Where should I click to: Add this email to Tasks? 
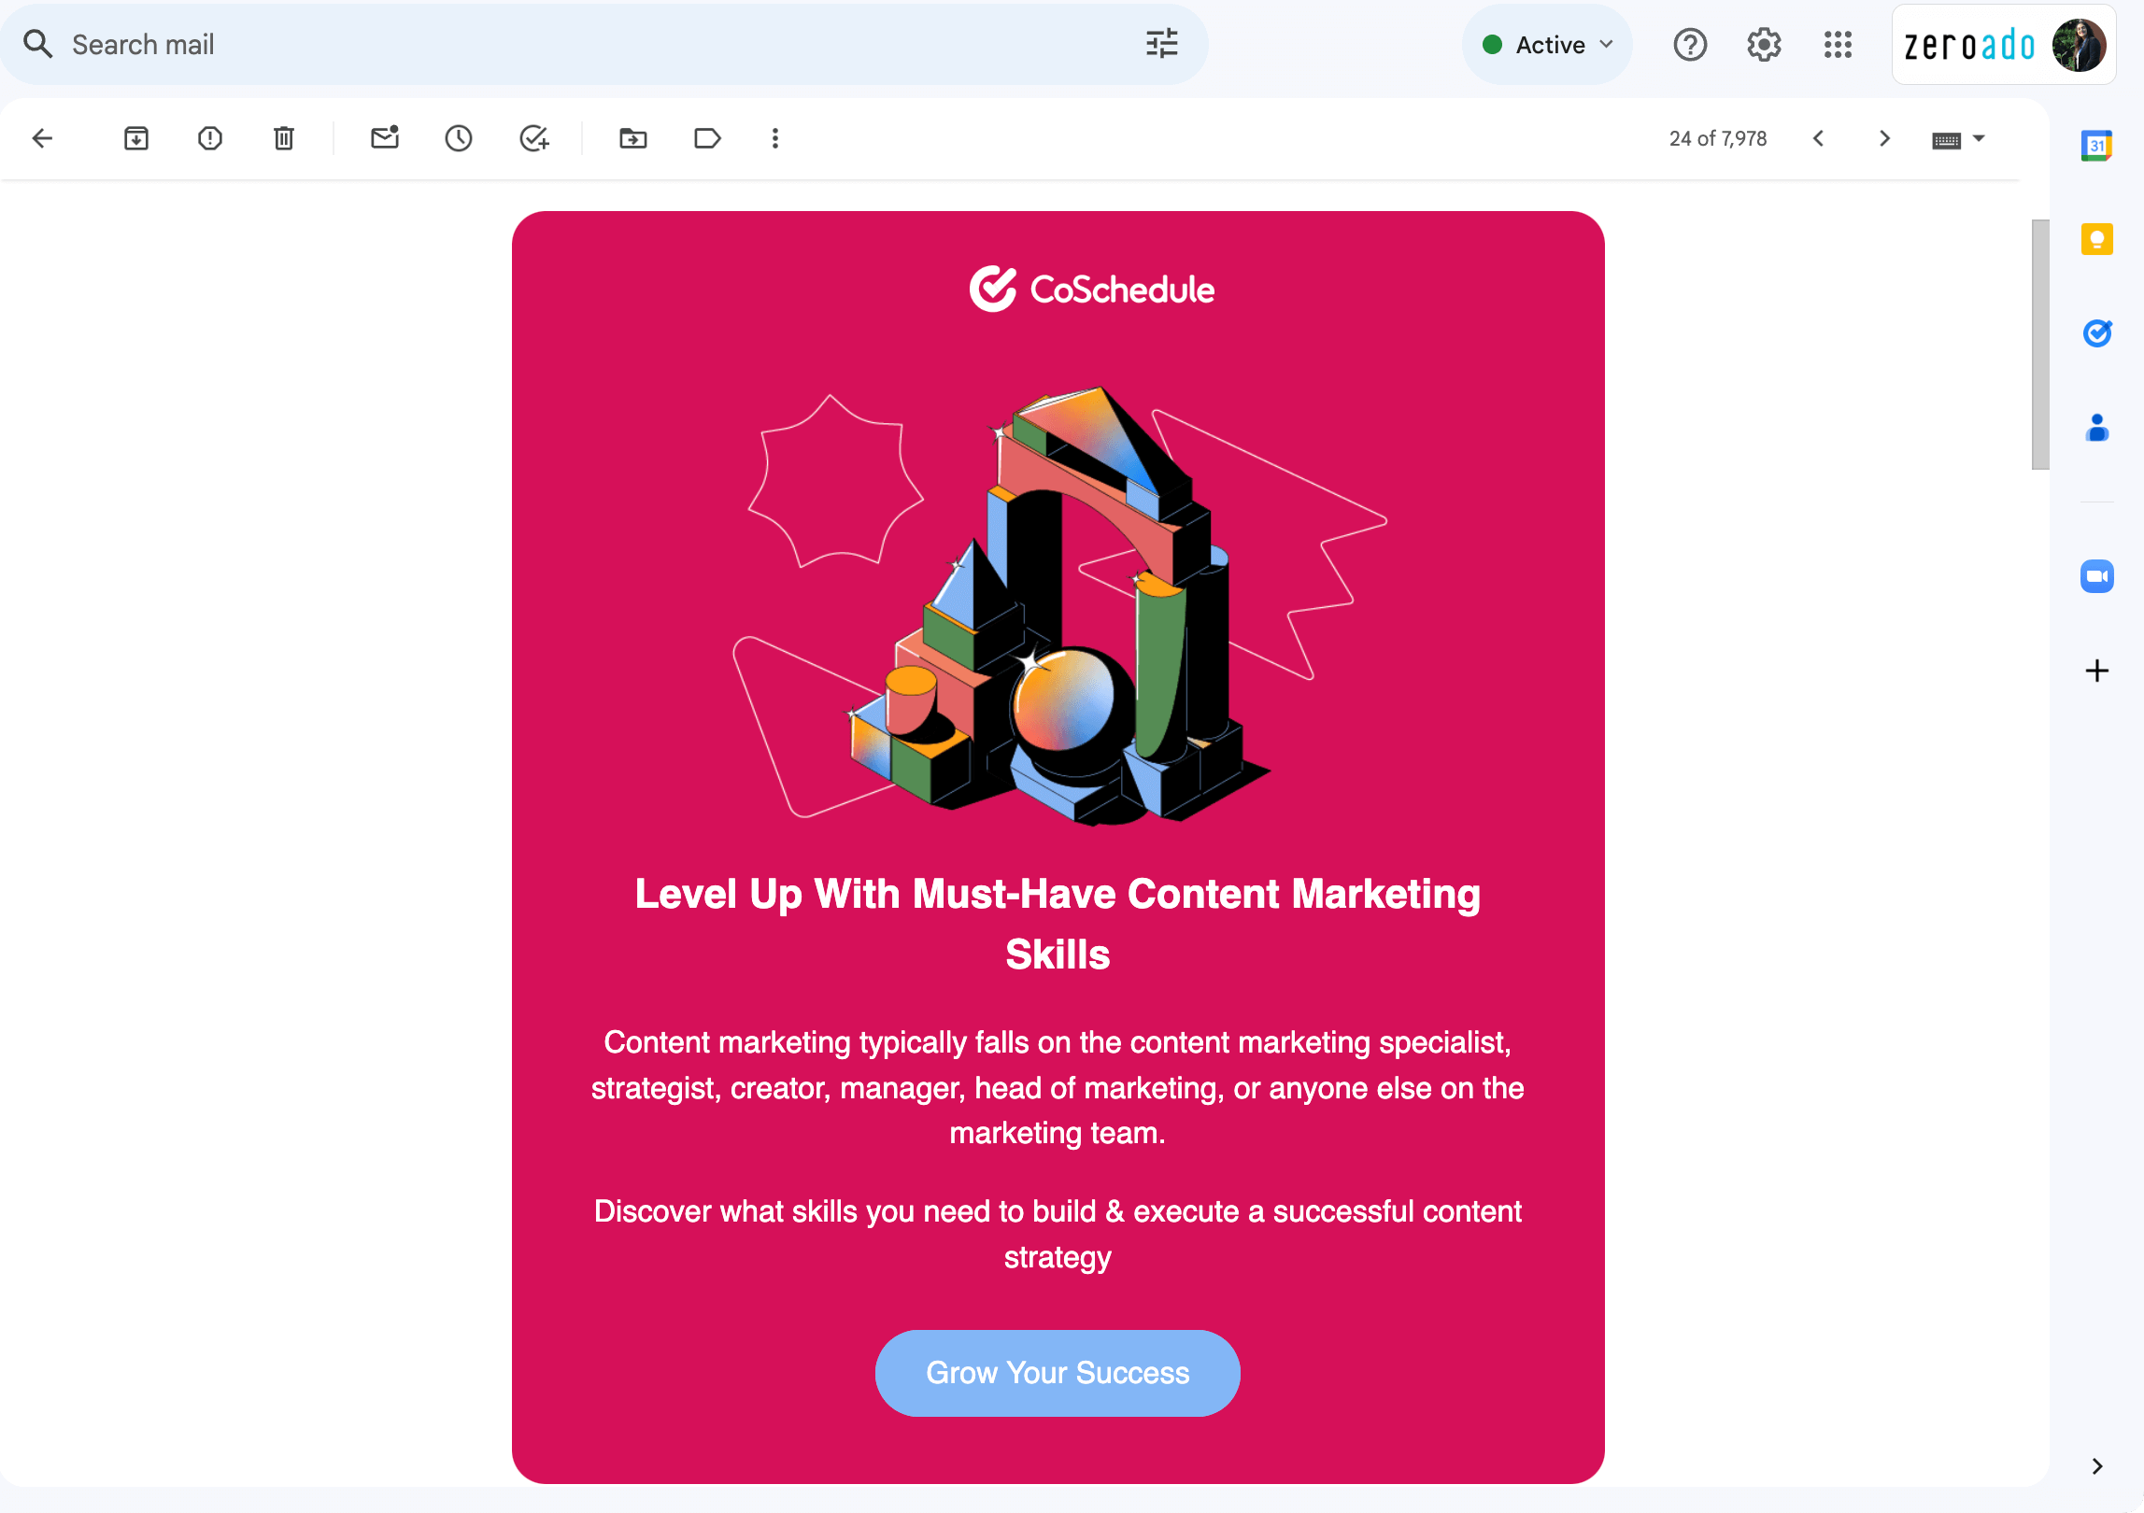pos(532,138)
